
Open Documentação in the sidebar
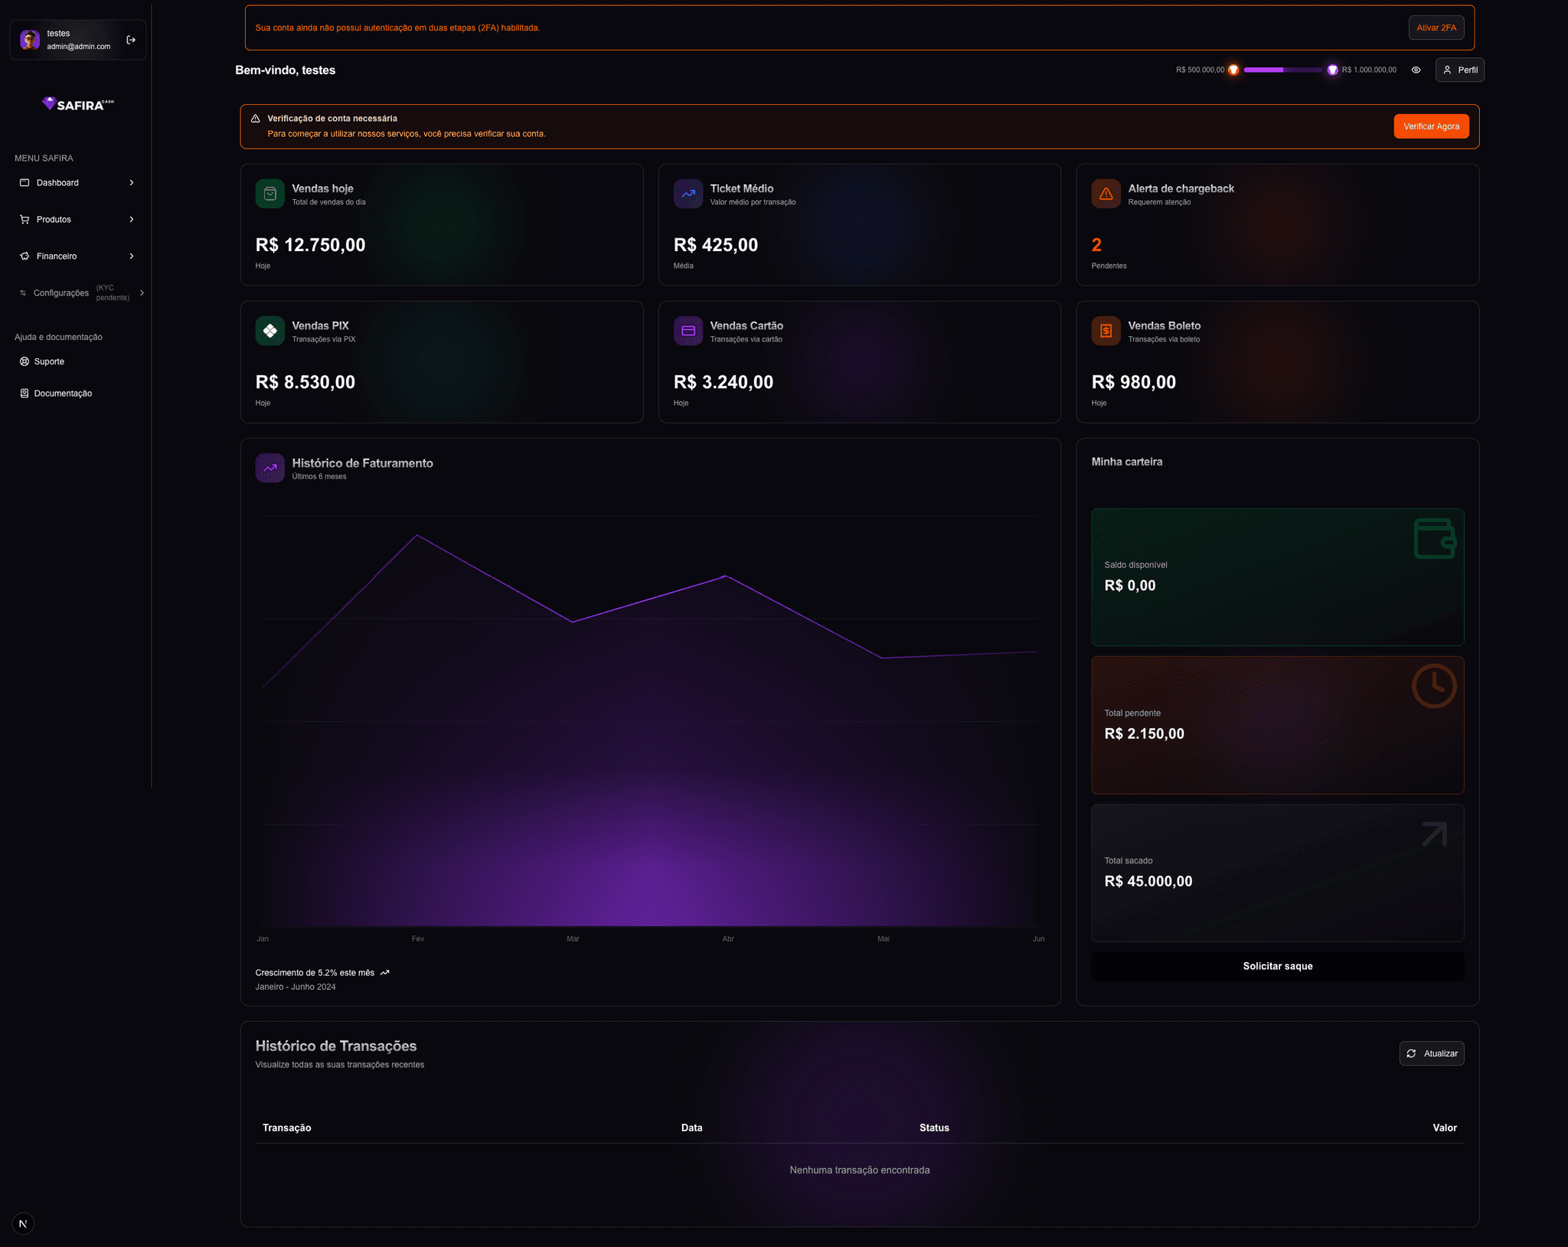point(62,393)
